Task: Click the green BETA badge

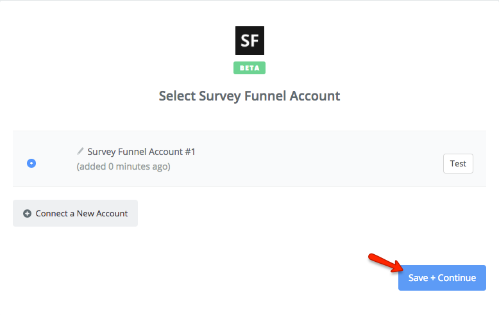Action: (x=249, y=68)
